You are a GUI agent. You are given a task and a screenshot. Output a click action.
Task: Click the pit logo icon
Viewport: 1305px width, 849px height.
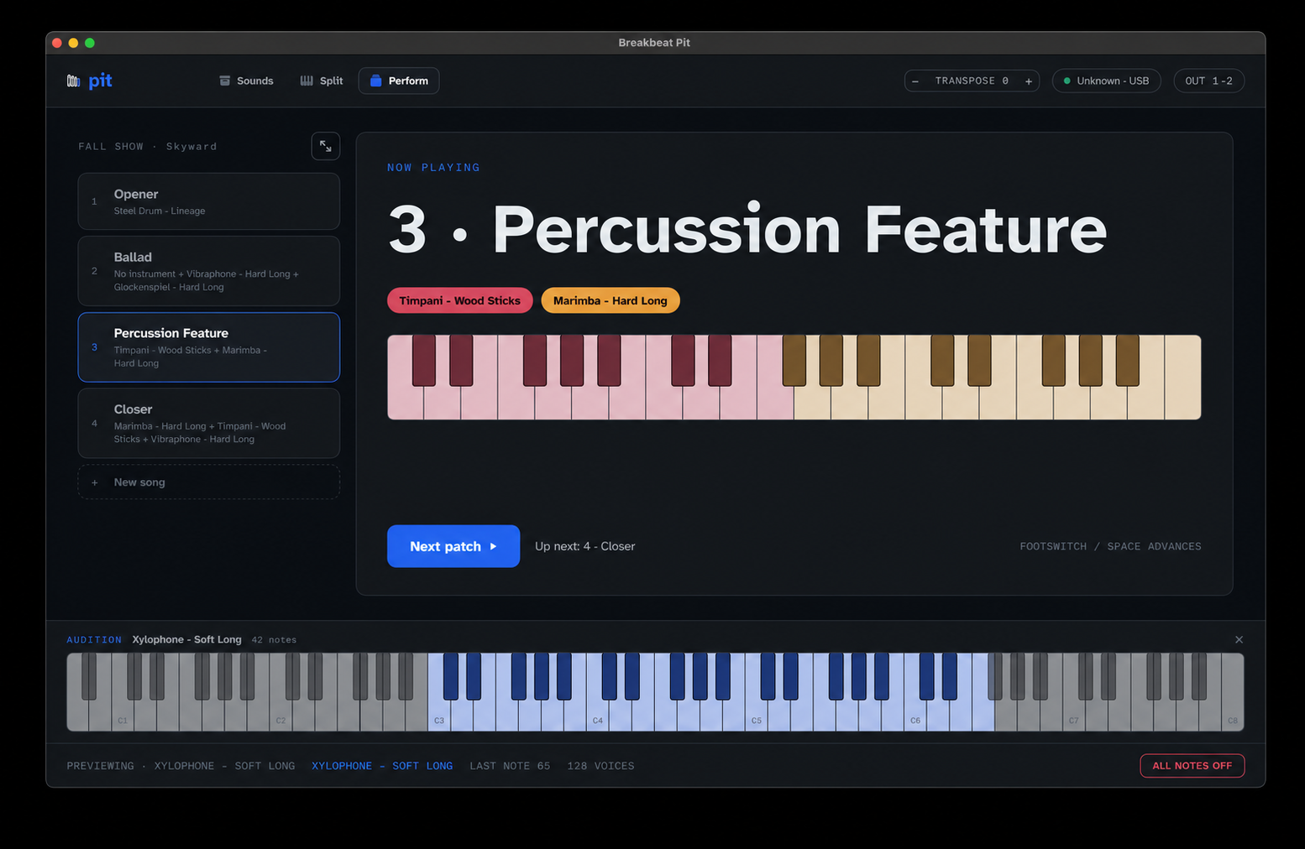coord(74,81)
